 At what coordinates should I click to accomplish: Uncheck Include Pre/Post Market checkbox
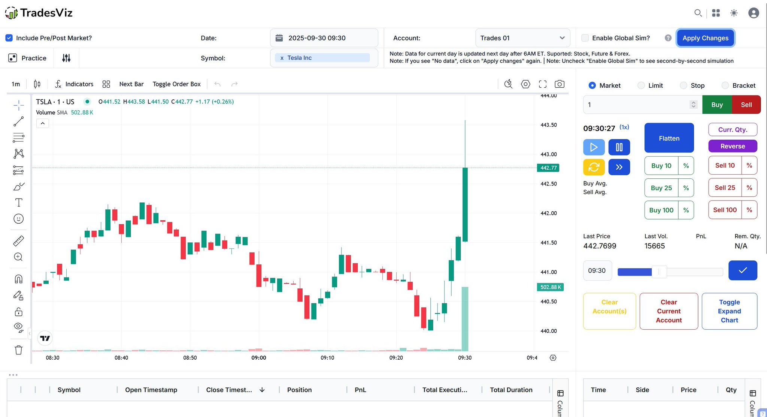tap(9, 38)
